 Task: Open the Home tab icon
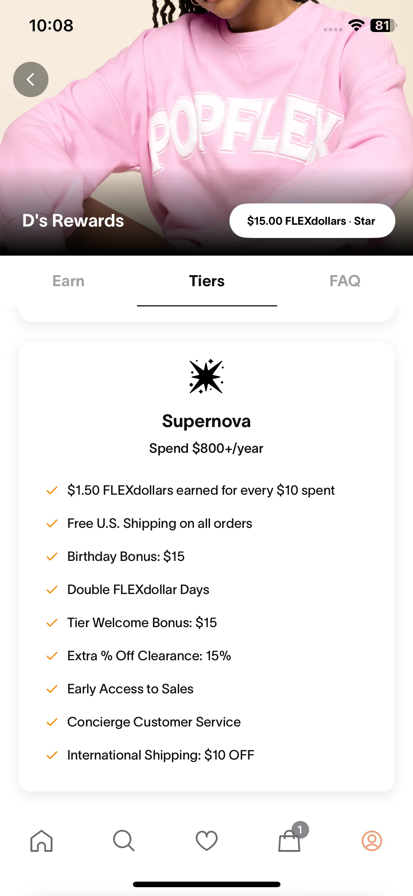click(x=41, y=841)
